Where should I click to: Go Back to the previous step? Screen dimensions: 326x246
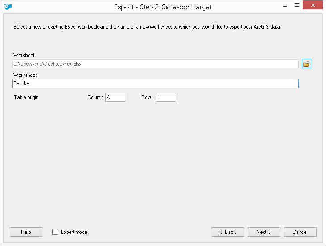click(x=228, y=232)
